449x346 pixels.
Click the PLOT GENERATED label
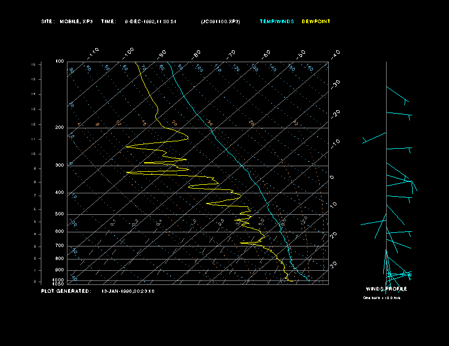(65, 291)
